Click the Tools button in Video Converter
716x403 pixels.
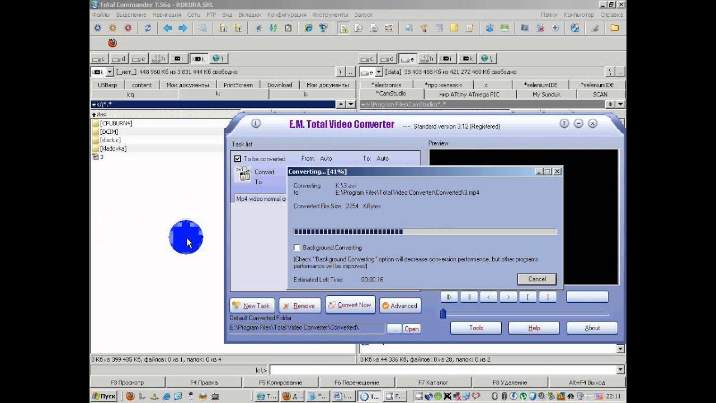coord(476,328)
